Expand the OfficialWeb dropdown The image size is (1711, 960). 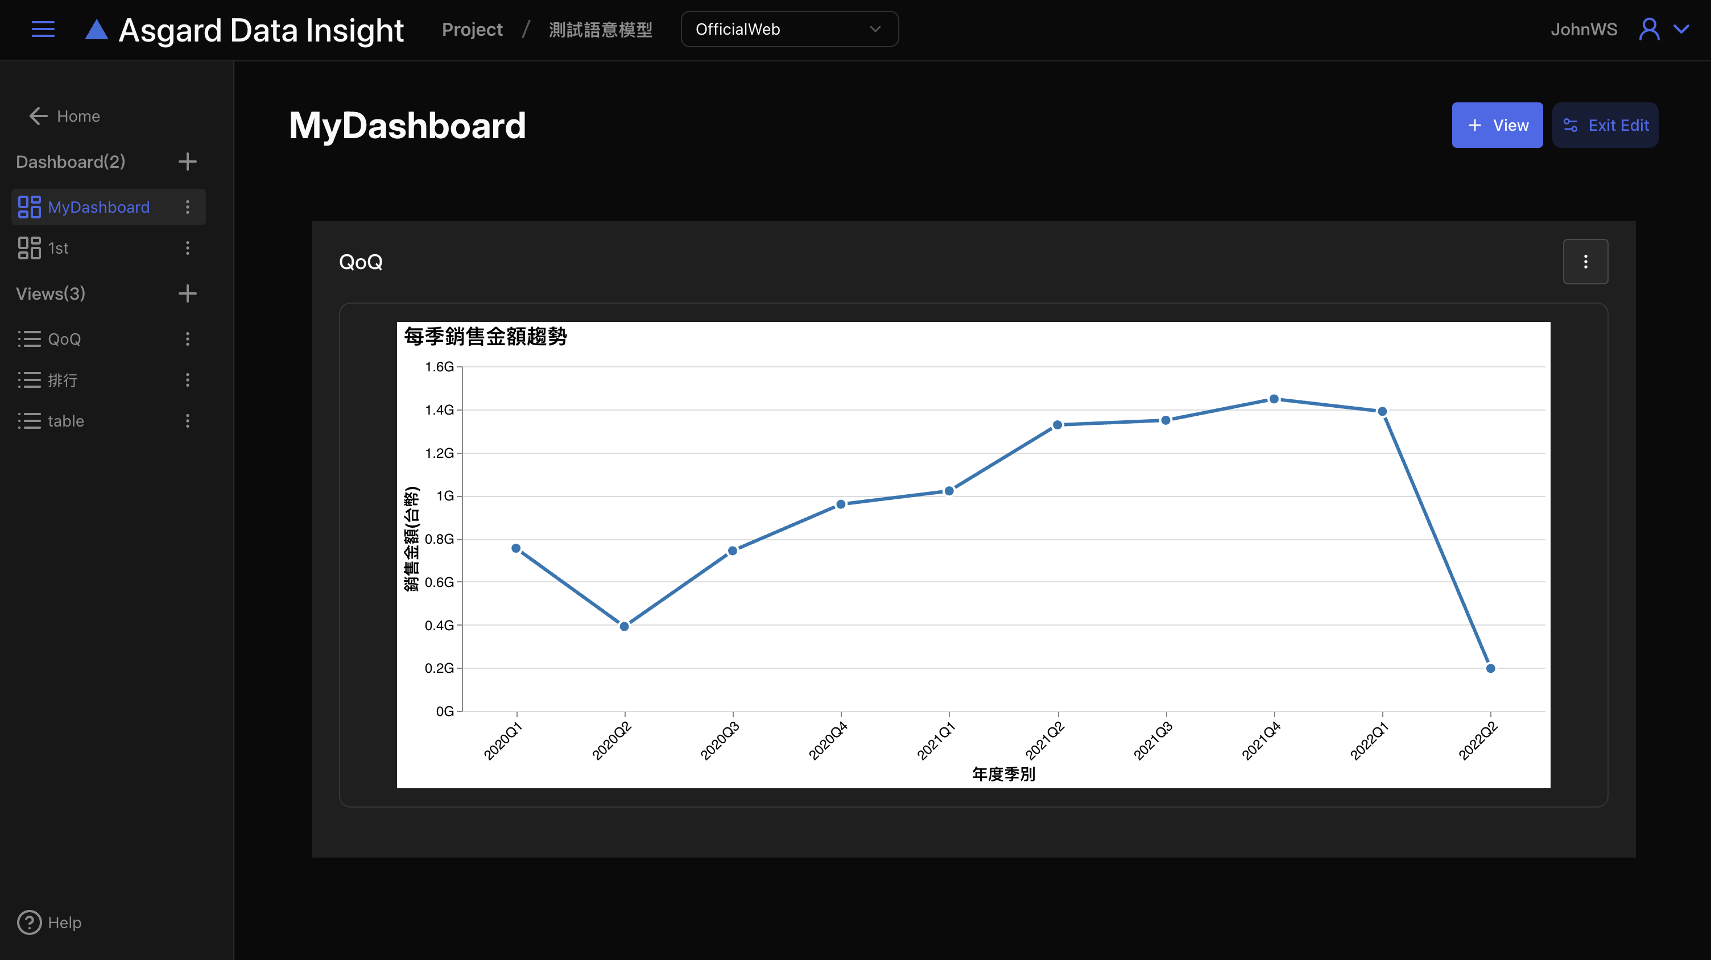[789, 29]
